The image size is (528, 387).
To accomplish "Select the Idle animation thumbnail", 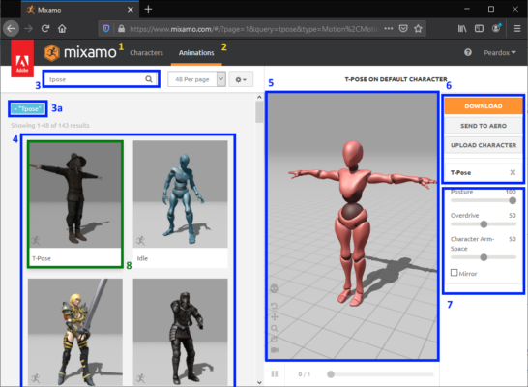I will pos(180,204).
